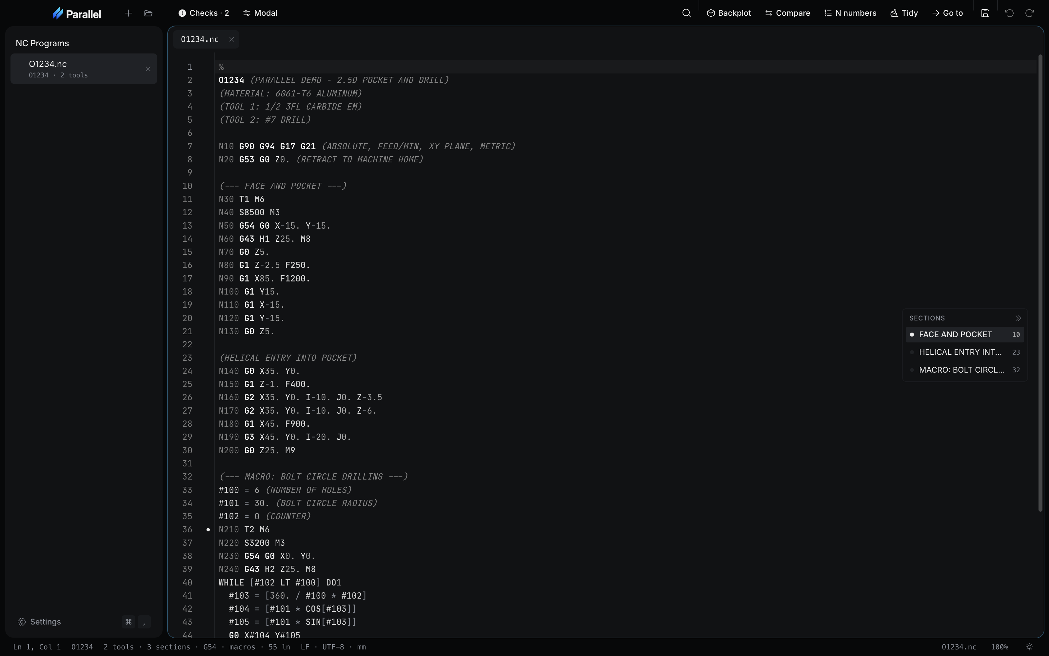The image size is (1049, 656).
Task: Click the LF line ending indicator
Action: 305,647
